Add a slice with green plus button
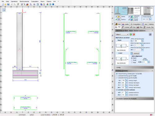 point(131,34)
